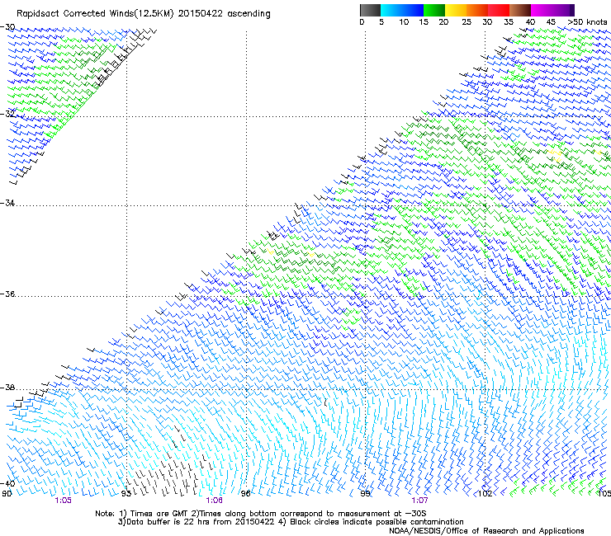This screenshot has width=611, height=536.
Task: Select the green 15-20 knots legend swatch
Action: (x=434, y=10)
